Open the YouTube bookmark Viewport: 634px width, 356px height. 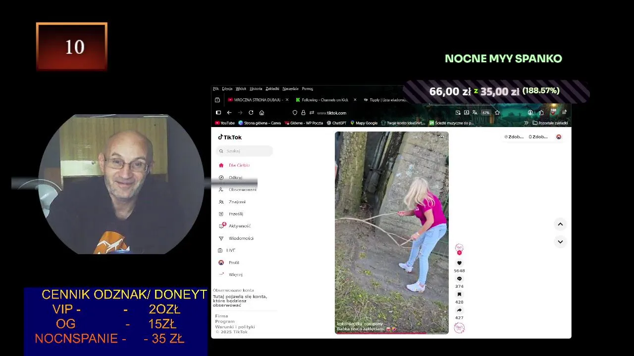click(225, 123)
